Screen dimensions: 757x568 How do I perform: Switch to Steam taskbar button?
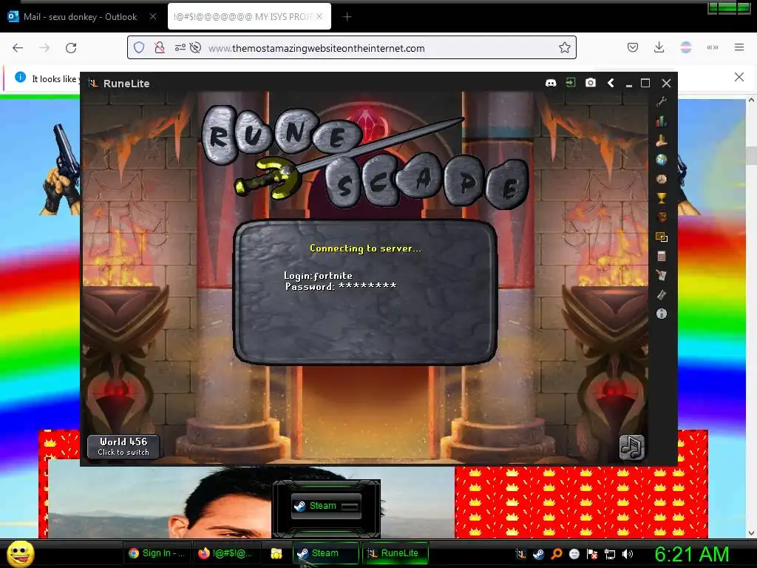pos(325,553)
